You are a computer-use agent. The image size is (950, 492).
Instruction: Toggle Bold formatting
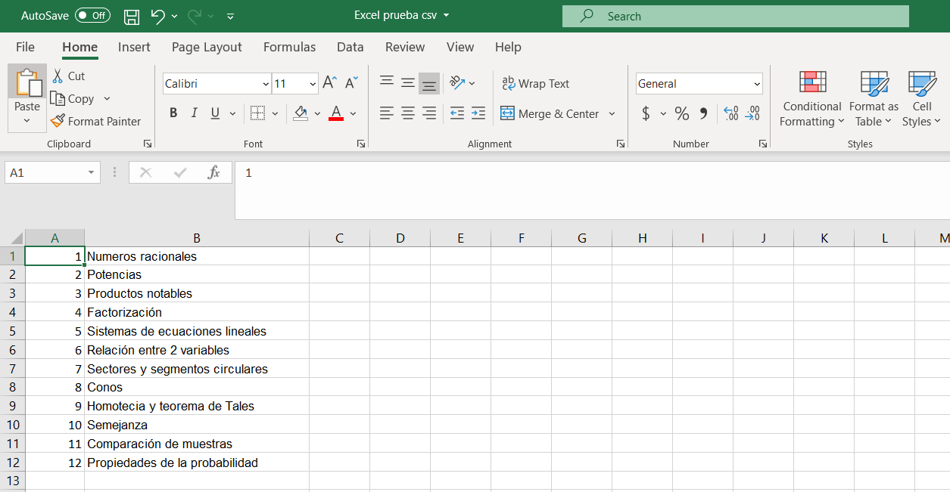pyautogui.click(x=173, y=113)
